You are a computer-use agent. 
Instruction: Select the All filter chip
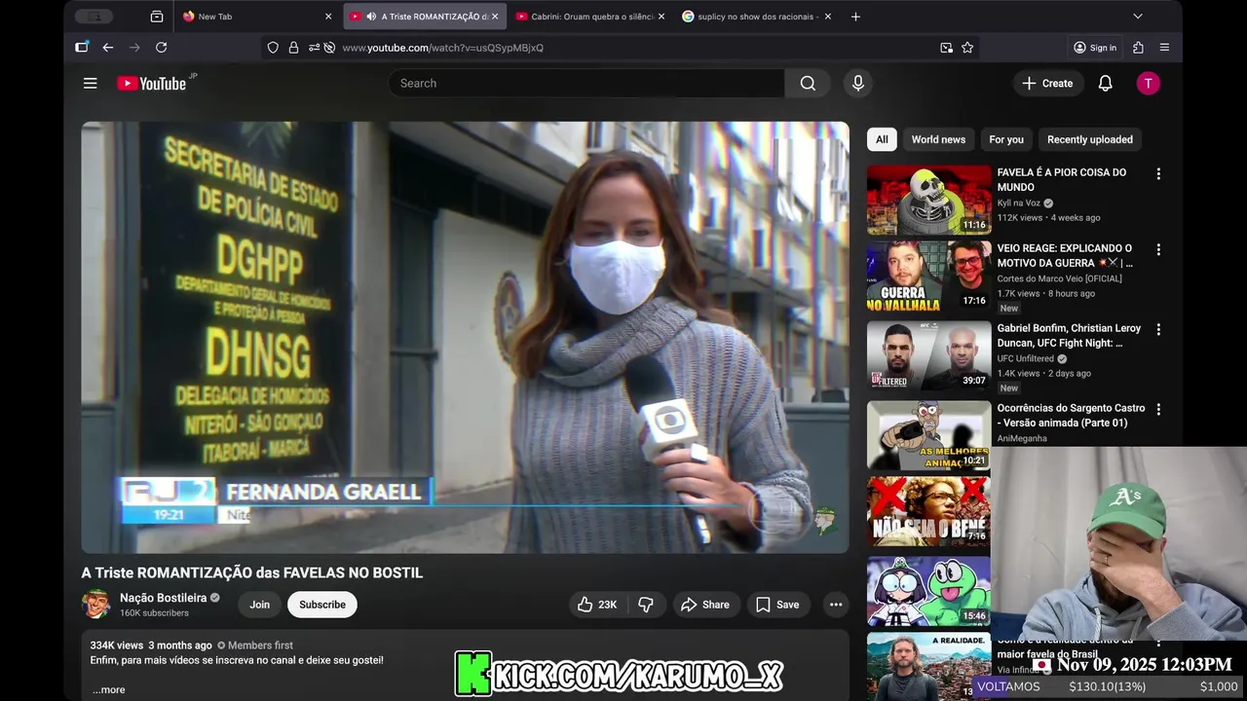point(882,139)
